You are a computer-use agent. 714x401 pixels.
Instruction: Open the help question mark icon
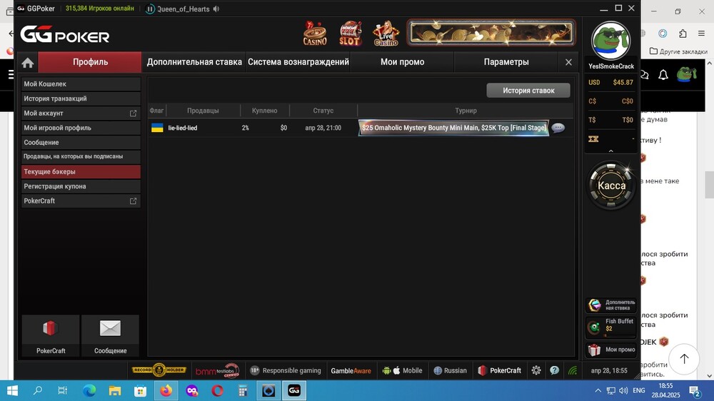pos(554,370)
